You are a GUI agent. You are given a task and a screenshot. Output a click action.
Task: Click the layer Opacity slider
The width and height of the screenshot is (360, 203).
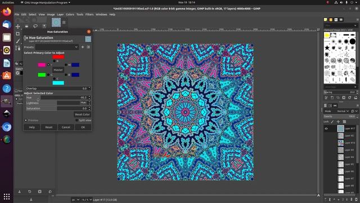coord(339,116)
